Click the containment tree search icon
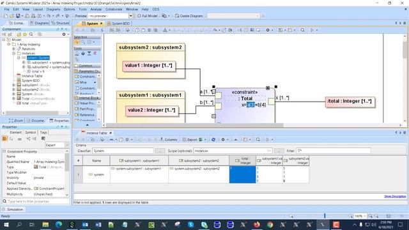 coord(31,34)
